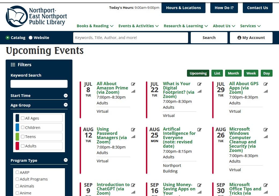
Task: Collapse the Program Type filter section
Action: (x=66, y=160)
